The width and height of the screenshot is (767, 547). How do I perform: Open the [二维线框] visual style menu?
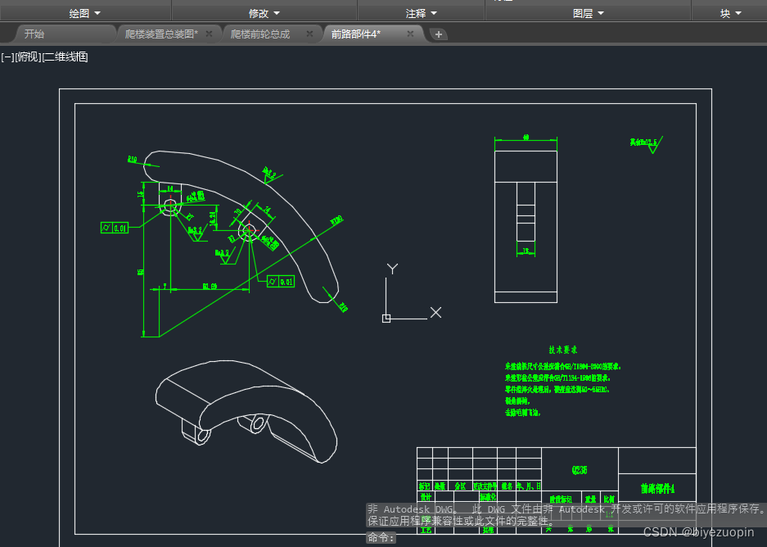[65, 57]
